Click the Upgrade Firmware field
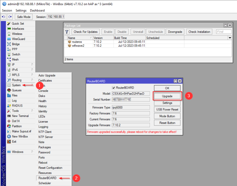Screen dimensions: 237x186 (x=131, y=125)
